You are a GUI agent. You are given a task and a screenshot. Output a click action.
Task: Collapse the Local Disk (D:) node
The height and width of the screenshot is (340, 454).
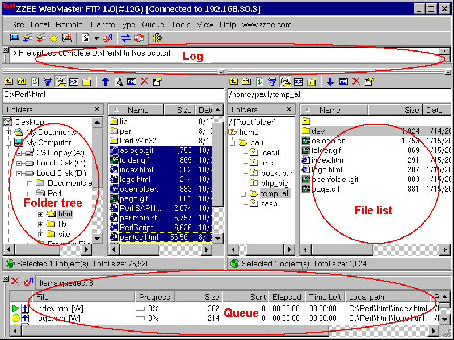pyautogui.click(x=19, y=173)
